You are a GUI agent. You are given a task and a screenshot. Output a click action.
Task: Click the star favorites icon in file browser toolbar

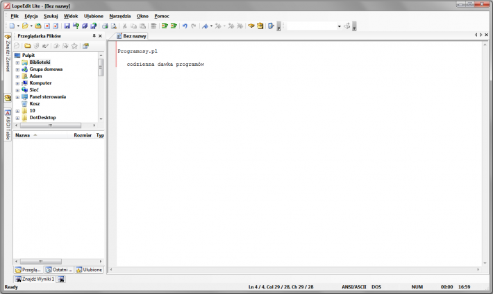click(x=74, y=46)
